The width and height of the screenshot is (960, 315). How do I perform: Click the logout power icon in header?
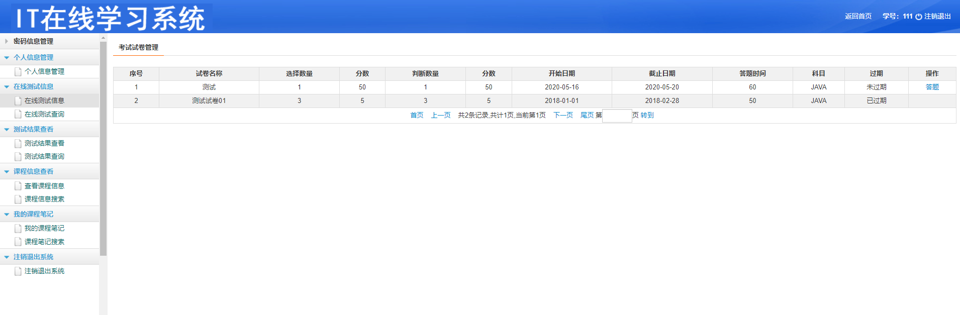919,17
